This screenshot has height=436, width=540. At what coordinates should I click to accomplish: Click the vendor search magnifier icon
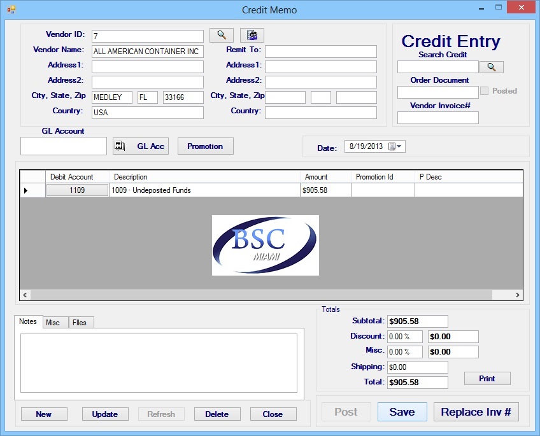(222, 35)
